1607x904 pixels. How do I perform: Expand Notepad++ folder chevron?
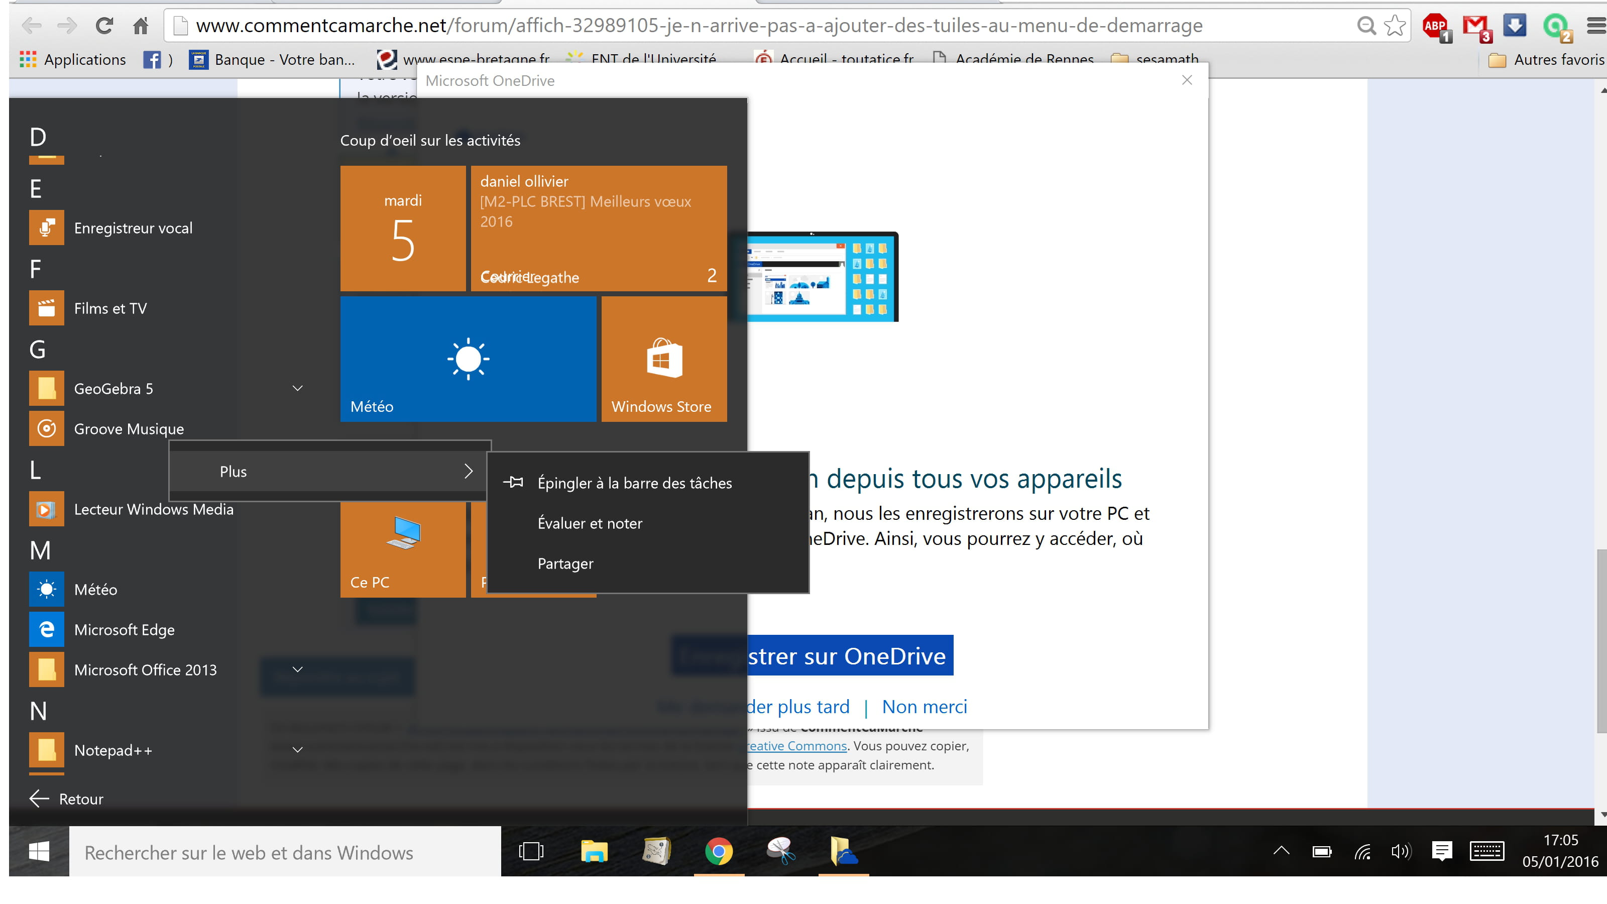(298, 750)
